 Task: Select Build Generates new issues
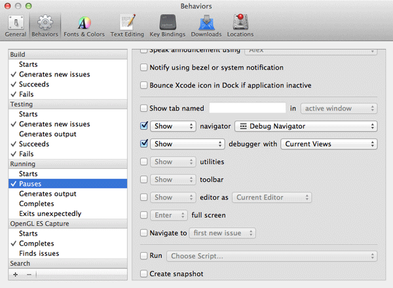(67, 75)
